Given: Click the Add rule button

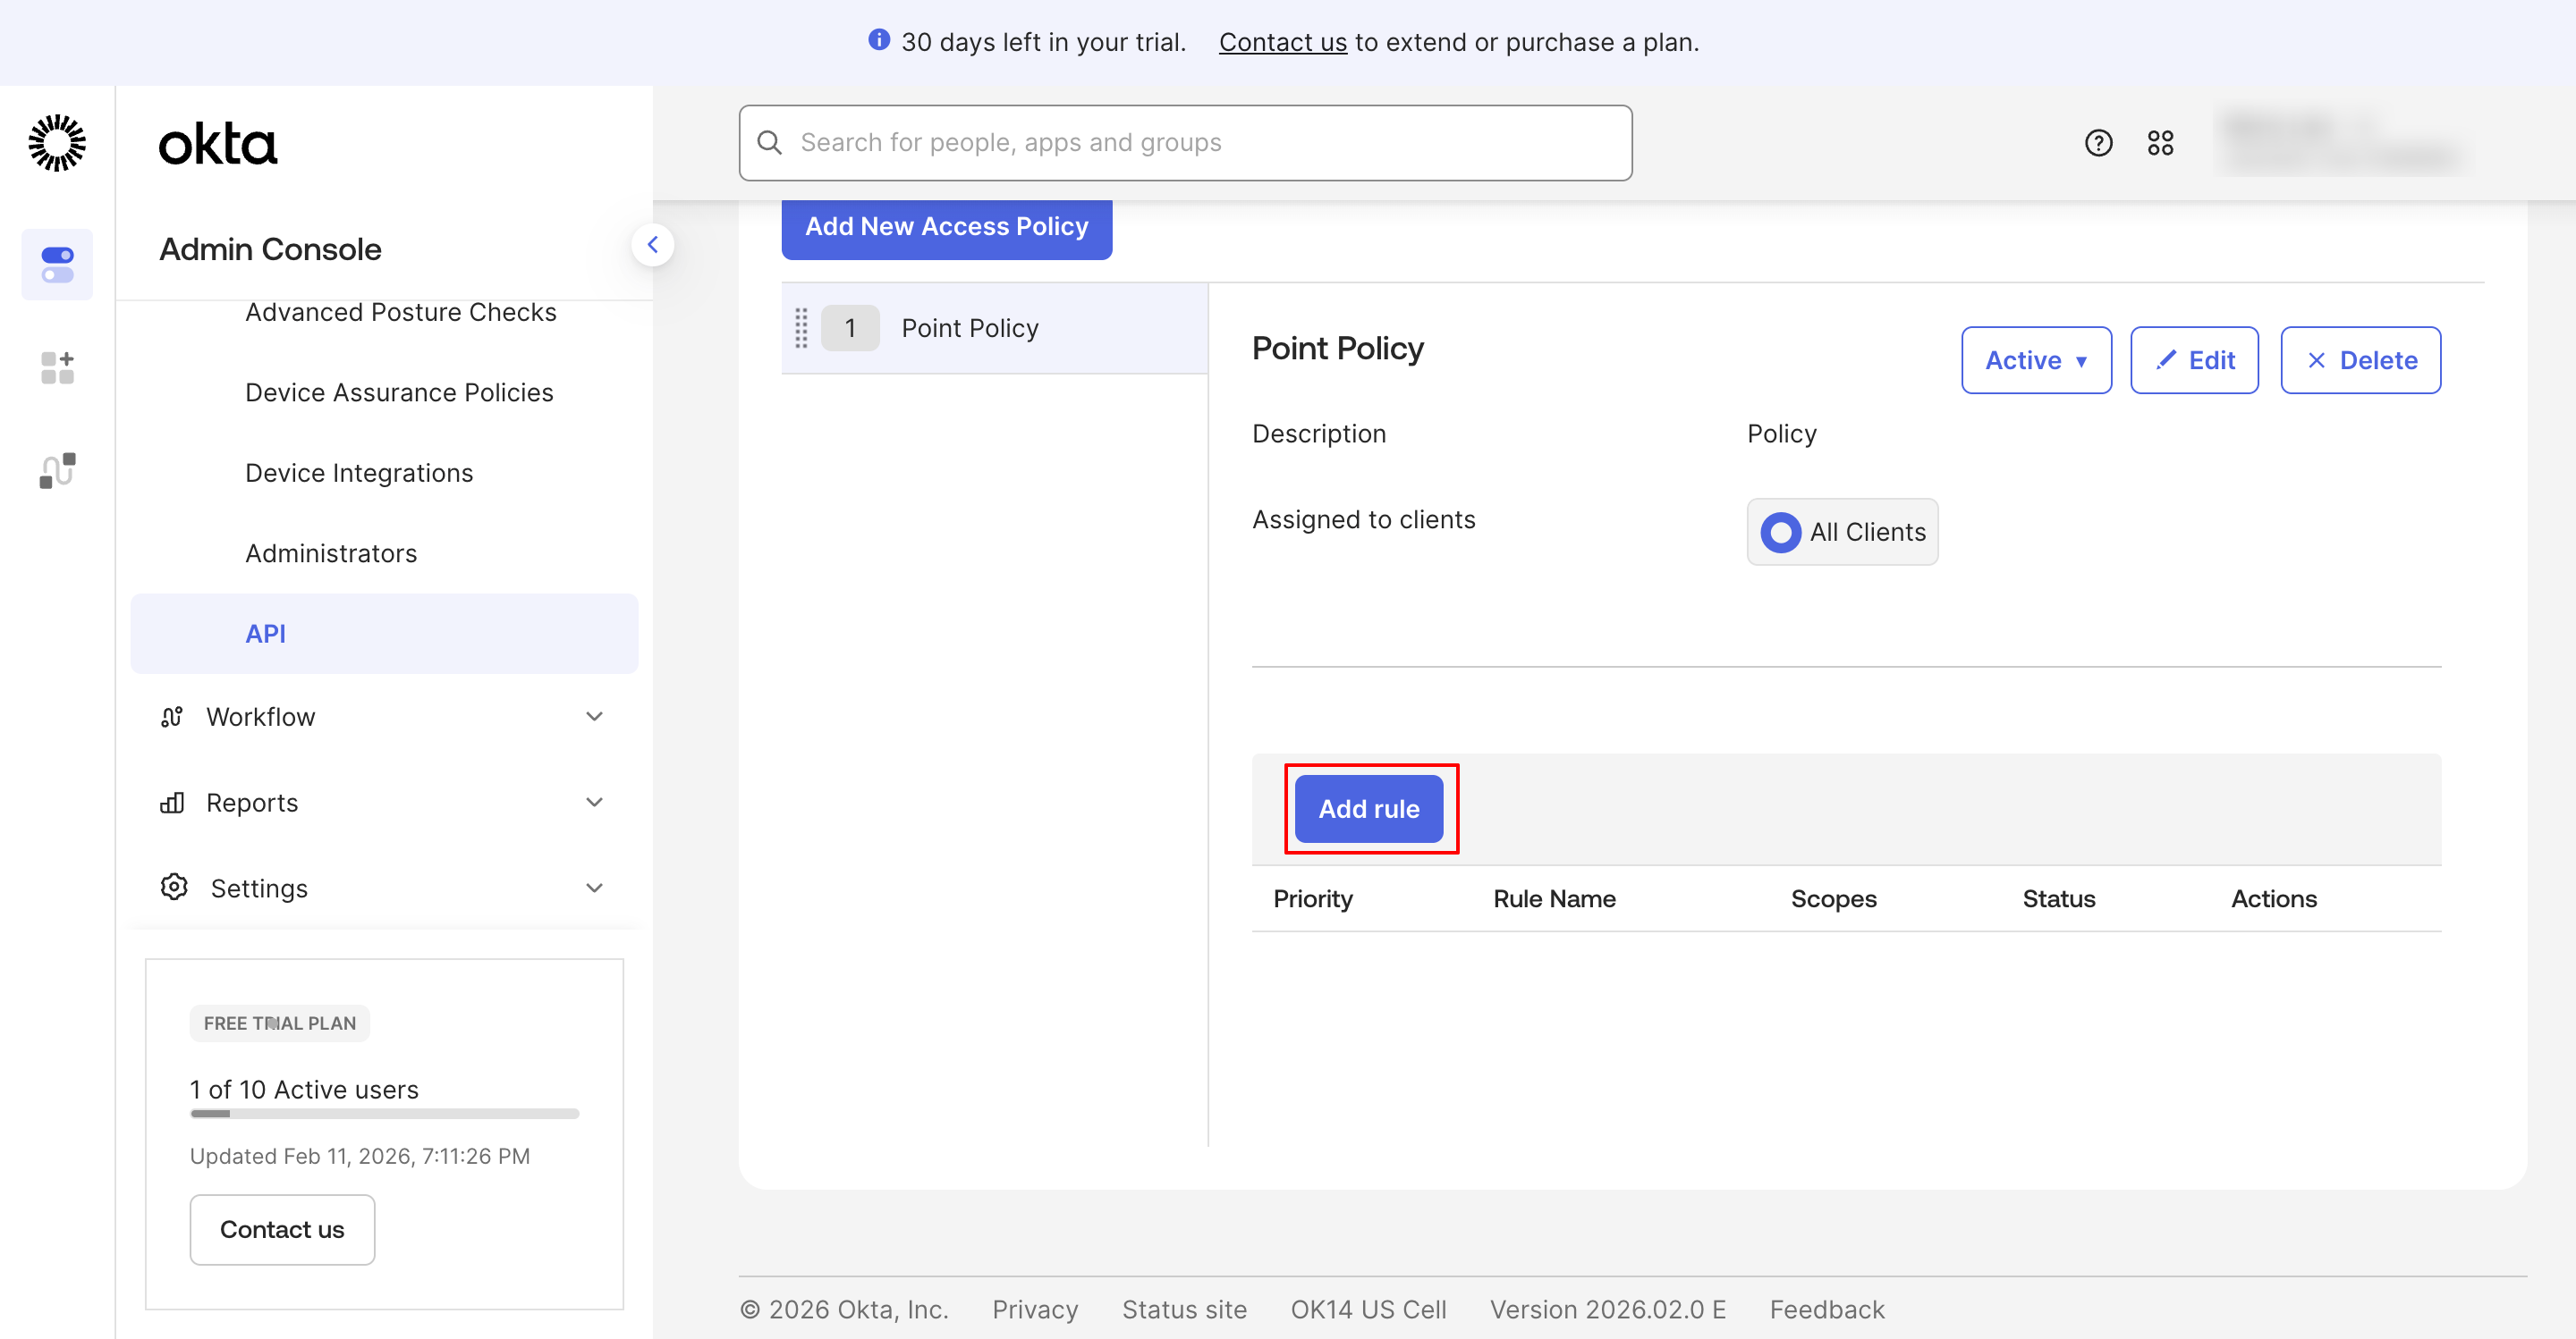Looking at the screenshot, I should coord(1368,808).
